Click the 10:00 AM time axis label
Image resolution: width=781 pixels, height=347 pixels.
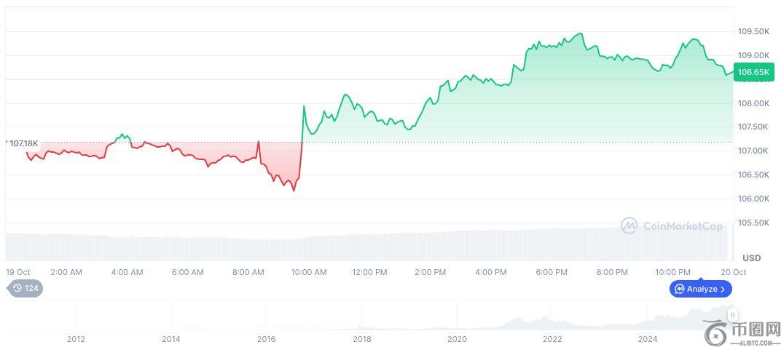click(x=309, y=273)
